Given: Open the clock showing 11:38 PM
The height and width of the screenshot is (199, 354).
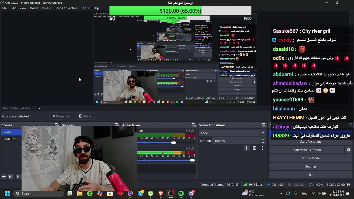Looking at the screenshot, I should (x=337, y=193).
